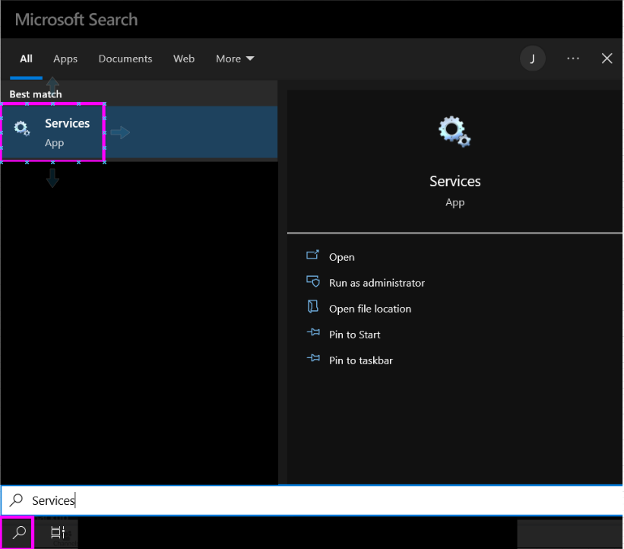Click the Pin to taskbar pin icon
The width and height of the screenshot is (624, 549).
pos(313,358)
